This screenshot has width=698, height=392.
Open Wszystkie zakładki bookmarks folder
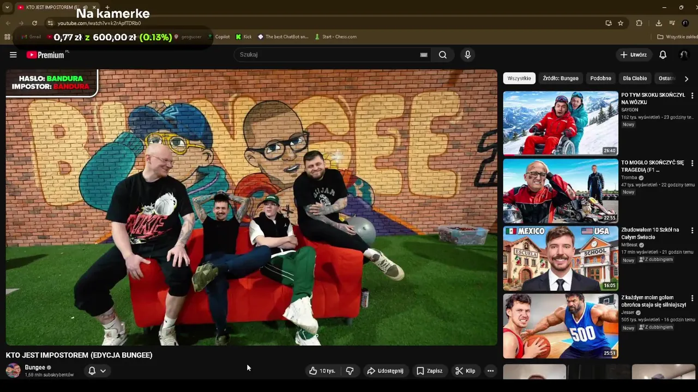click(677, 36)
